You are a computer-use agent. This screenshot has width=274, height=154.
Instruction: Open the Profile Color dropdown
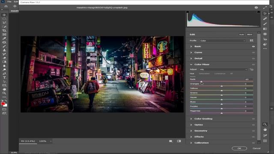click(x=223, y=41)
